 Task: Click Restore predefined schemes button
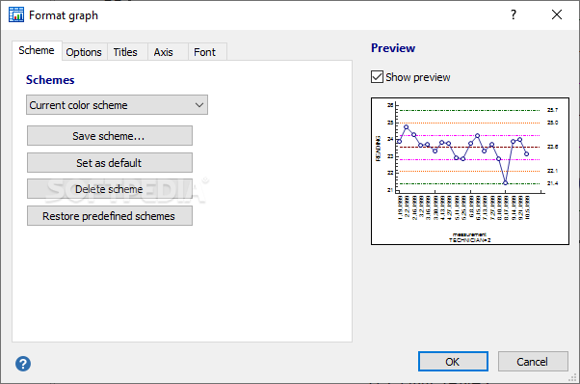110,215
